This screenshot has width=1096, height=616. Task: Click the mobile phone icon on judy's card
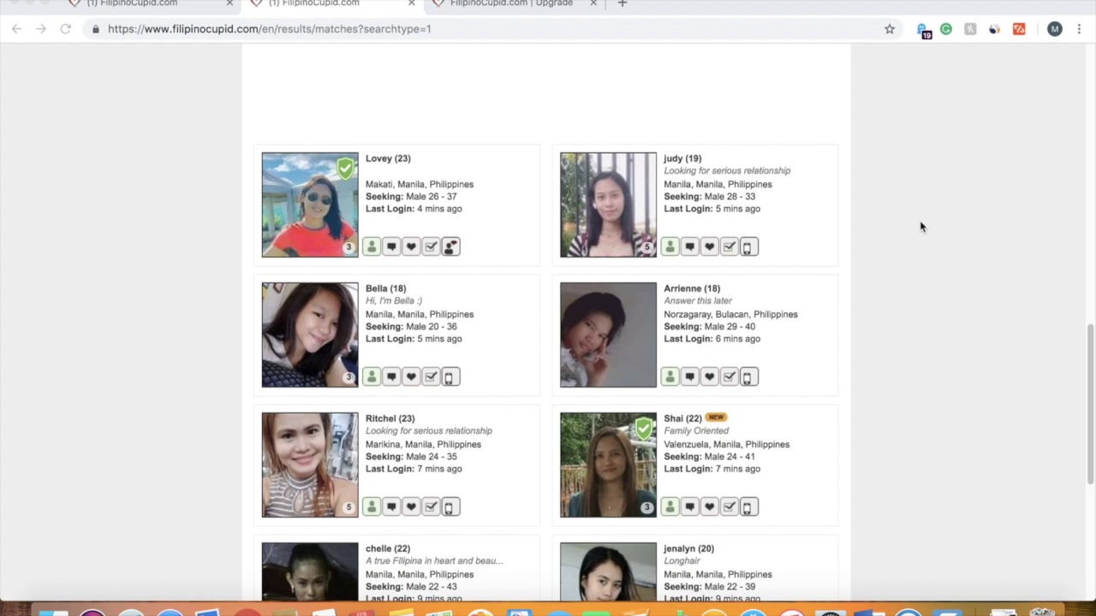click(x=748, y=246)
